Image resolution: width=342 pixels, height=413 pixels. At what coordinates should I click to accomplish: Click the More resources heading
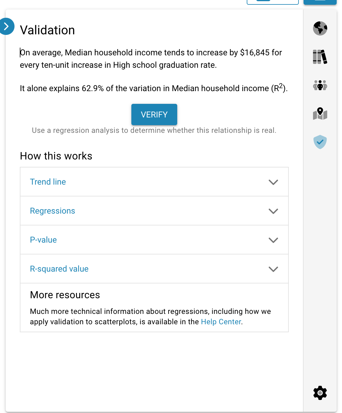pyautogui.click(x=65, y=295)
